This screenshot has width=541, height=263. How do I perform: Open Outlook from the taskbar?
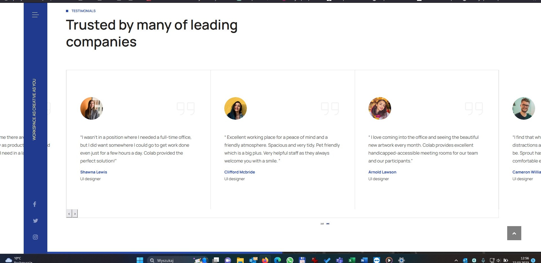click(x=253, y=260)
